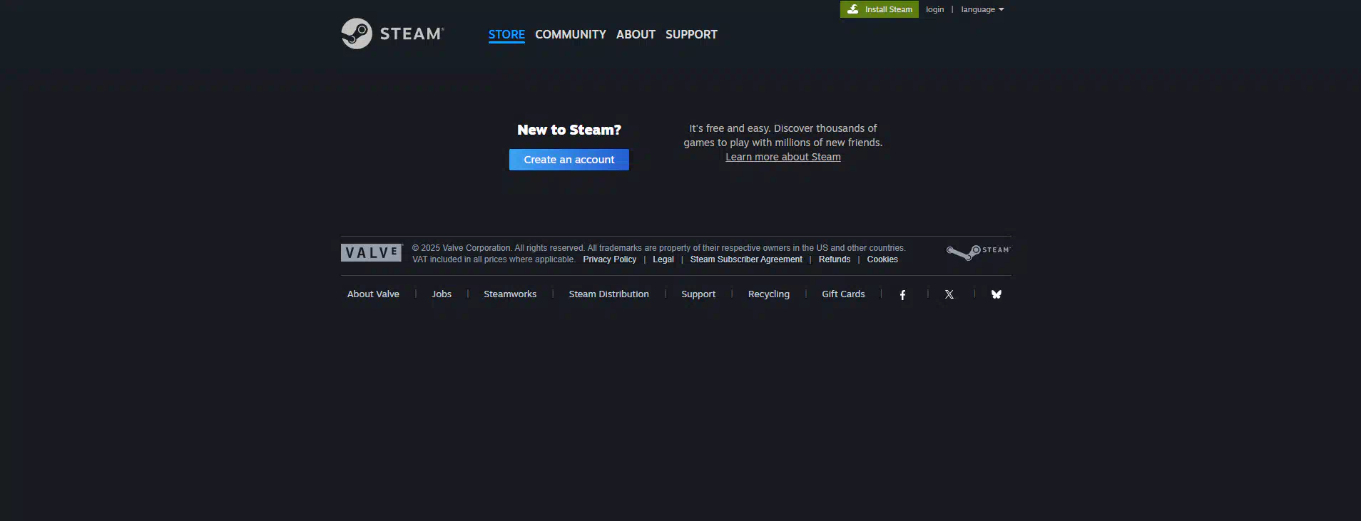Click the login link
This screenshot has height=521, width=1361.
tap(934, 9)
